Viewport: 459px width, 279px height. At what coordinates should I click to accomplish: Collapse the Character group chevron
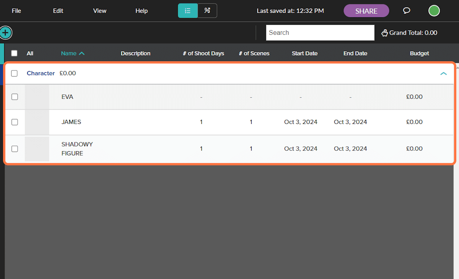(443, 73)
